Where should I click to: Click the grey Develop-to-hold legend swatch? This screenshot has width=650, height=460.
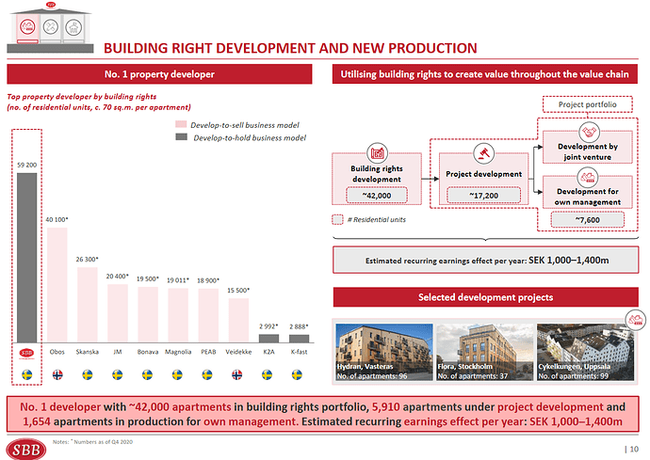(182, 137)
